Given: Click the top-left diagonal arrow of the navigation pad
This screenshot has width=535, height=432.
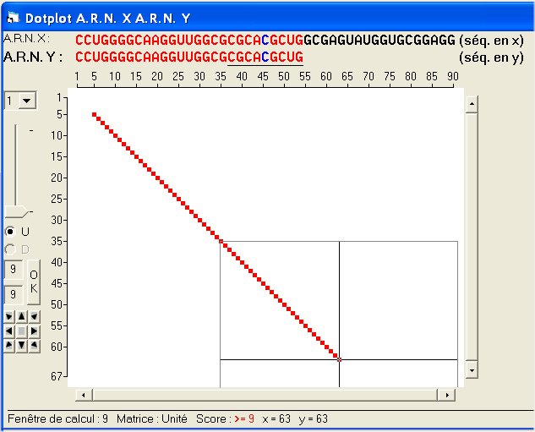Looking at the screenshot, I should 9,317.
